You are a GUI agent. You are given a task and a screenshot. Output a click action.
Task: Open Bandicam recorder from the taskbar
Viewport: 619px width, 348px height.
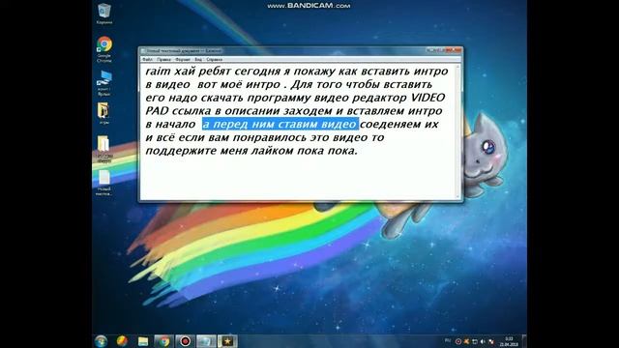[x=185, y=341]
